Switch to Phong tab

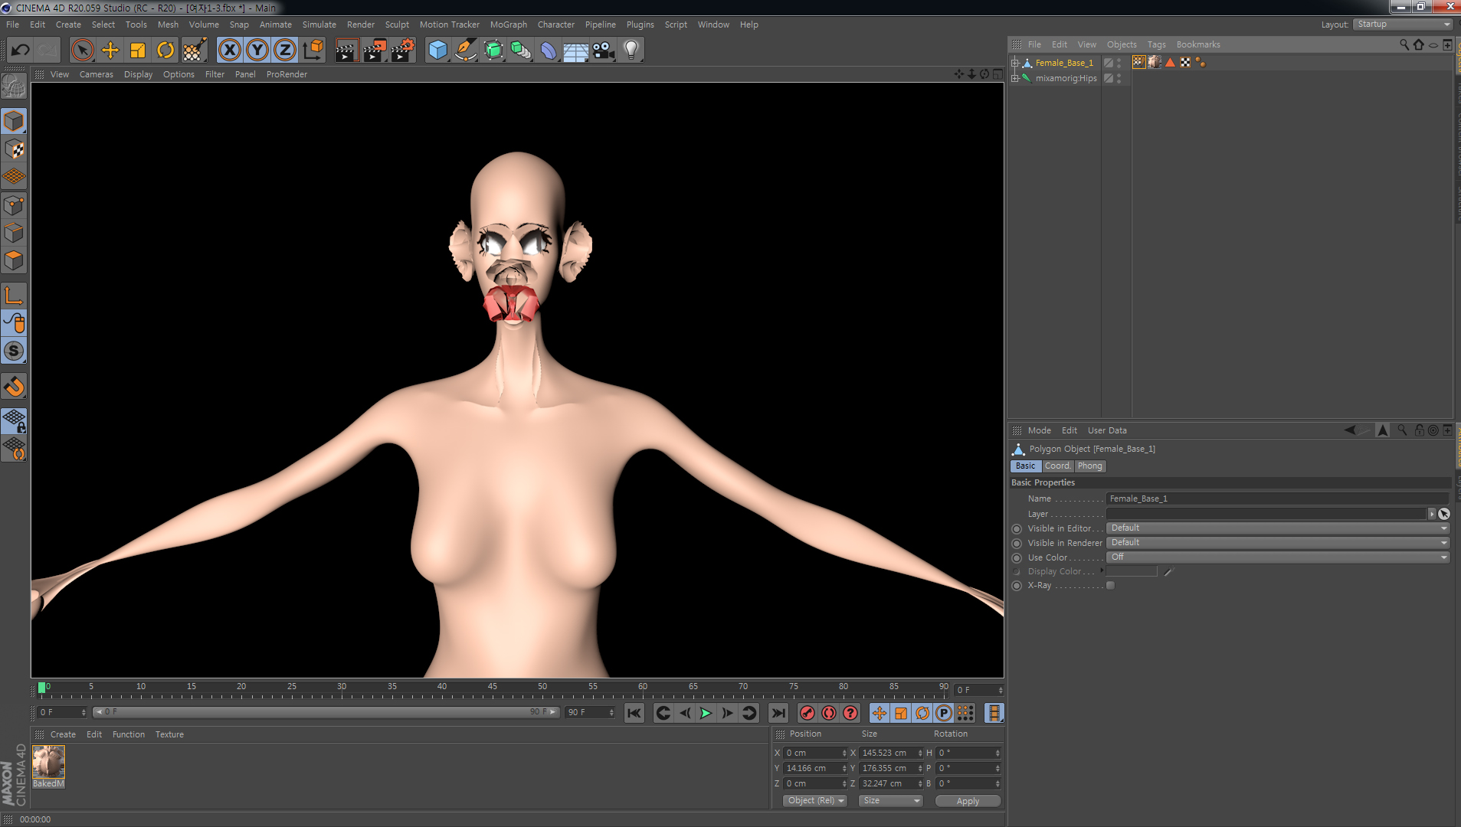(1089, 466)
